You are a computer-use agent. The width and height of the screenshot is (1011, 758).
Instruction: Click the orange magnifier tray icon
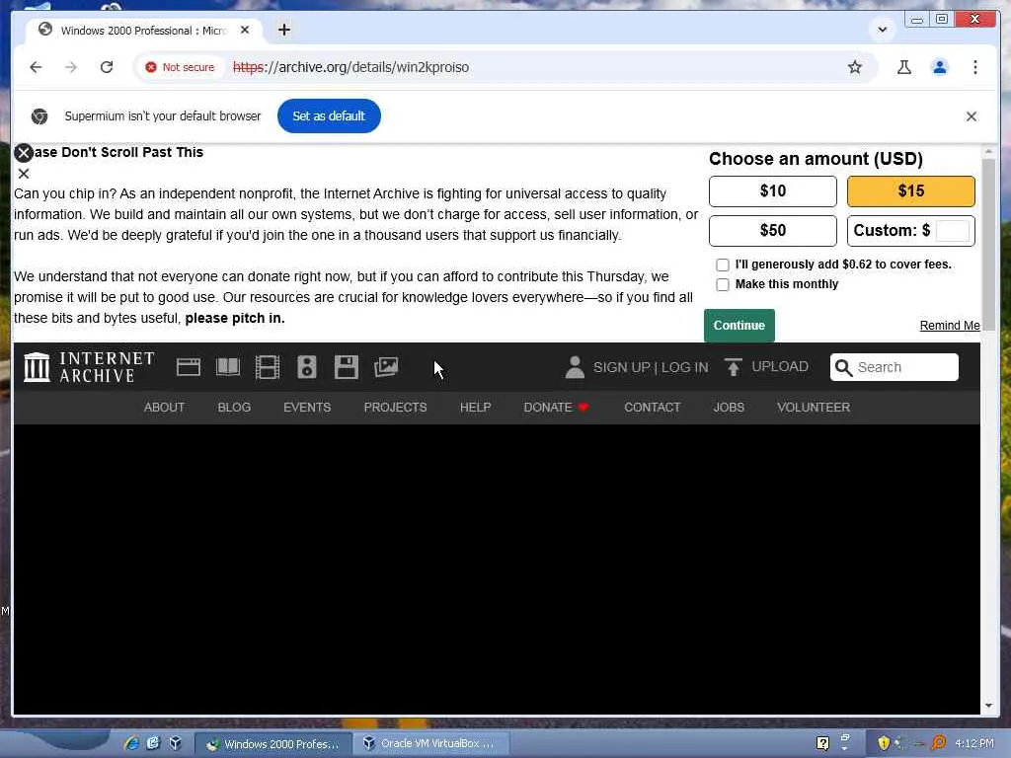[938, 744]
